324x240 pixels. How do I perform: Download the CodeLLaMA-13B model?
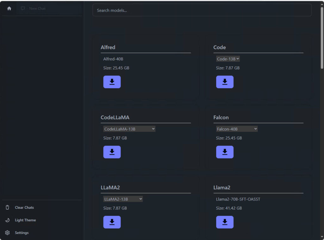click(112, 152)
